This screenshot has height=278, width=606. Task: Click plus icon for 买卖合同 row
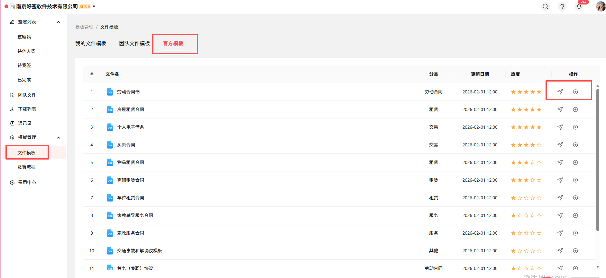coord(575,145)
